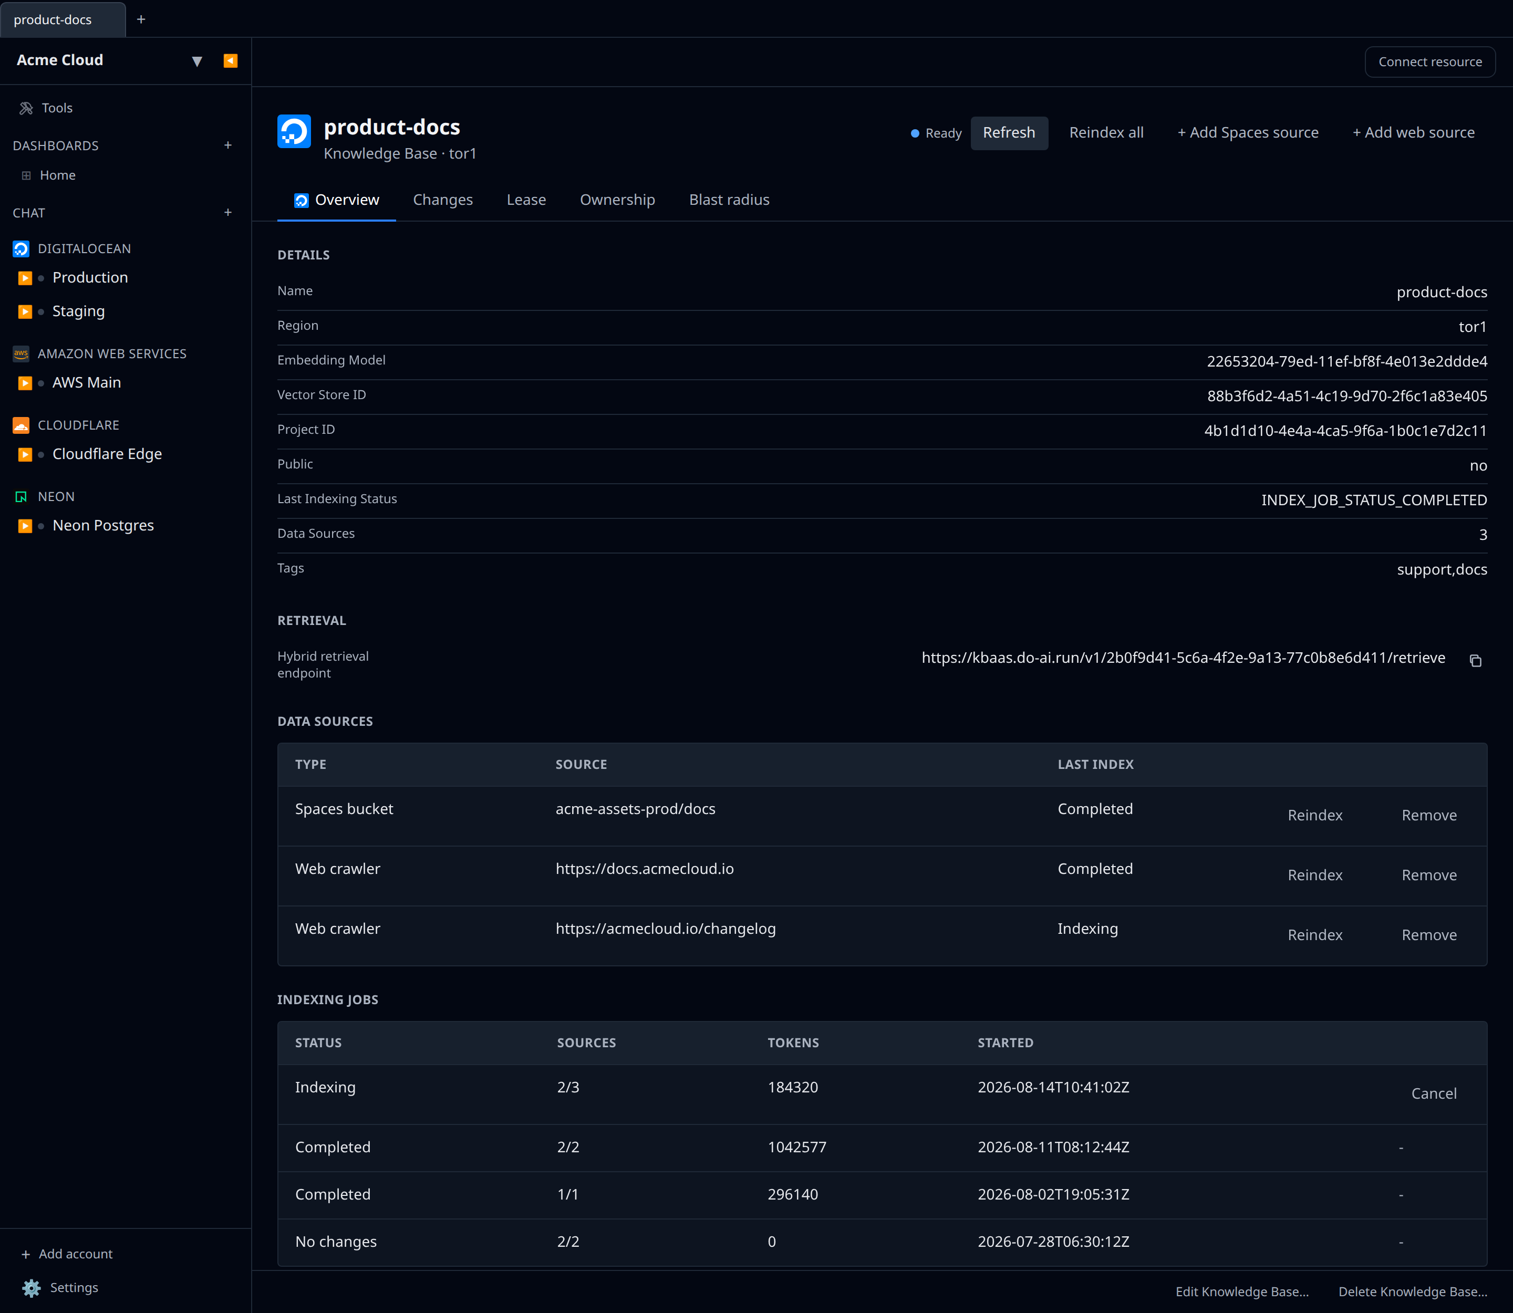Click the TOKENS column header in Indexing Jobs

click(x=793, y=1043)
